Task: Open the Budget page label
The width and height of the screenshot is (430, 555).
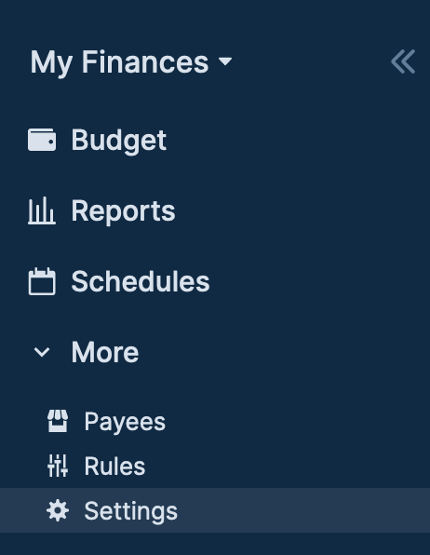Action: [x=119, y=141]
